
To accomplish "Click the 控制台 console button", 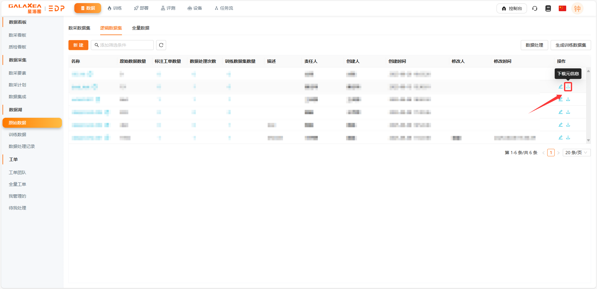I will pos(511,8).
